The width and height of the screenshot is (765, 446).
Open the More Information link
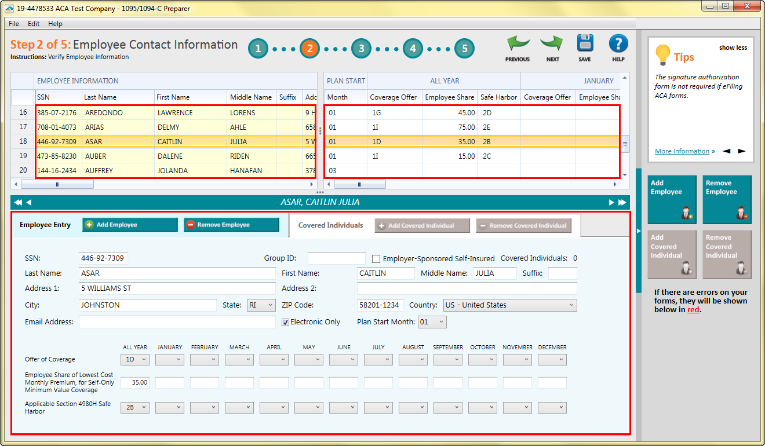(682, 151)
